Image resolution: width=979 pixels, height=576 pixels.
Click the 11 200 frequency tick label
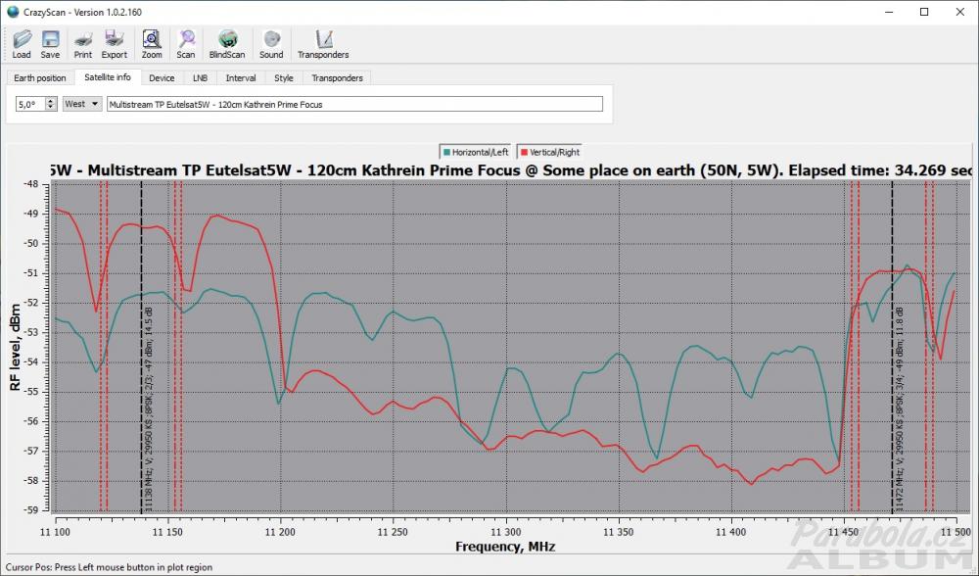pos(280,532)
